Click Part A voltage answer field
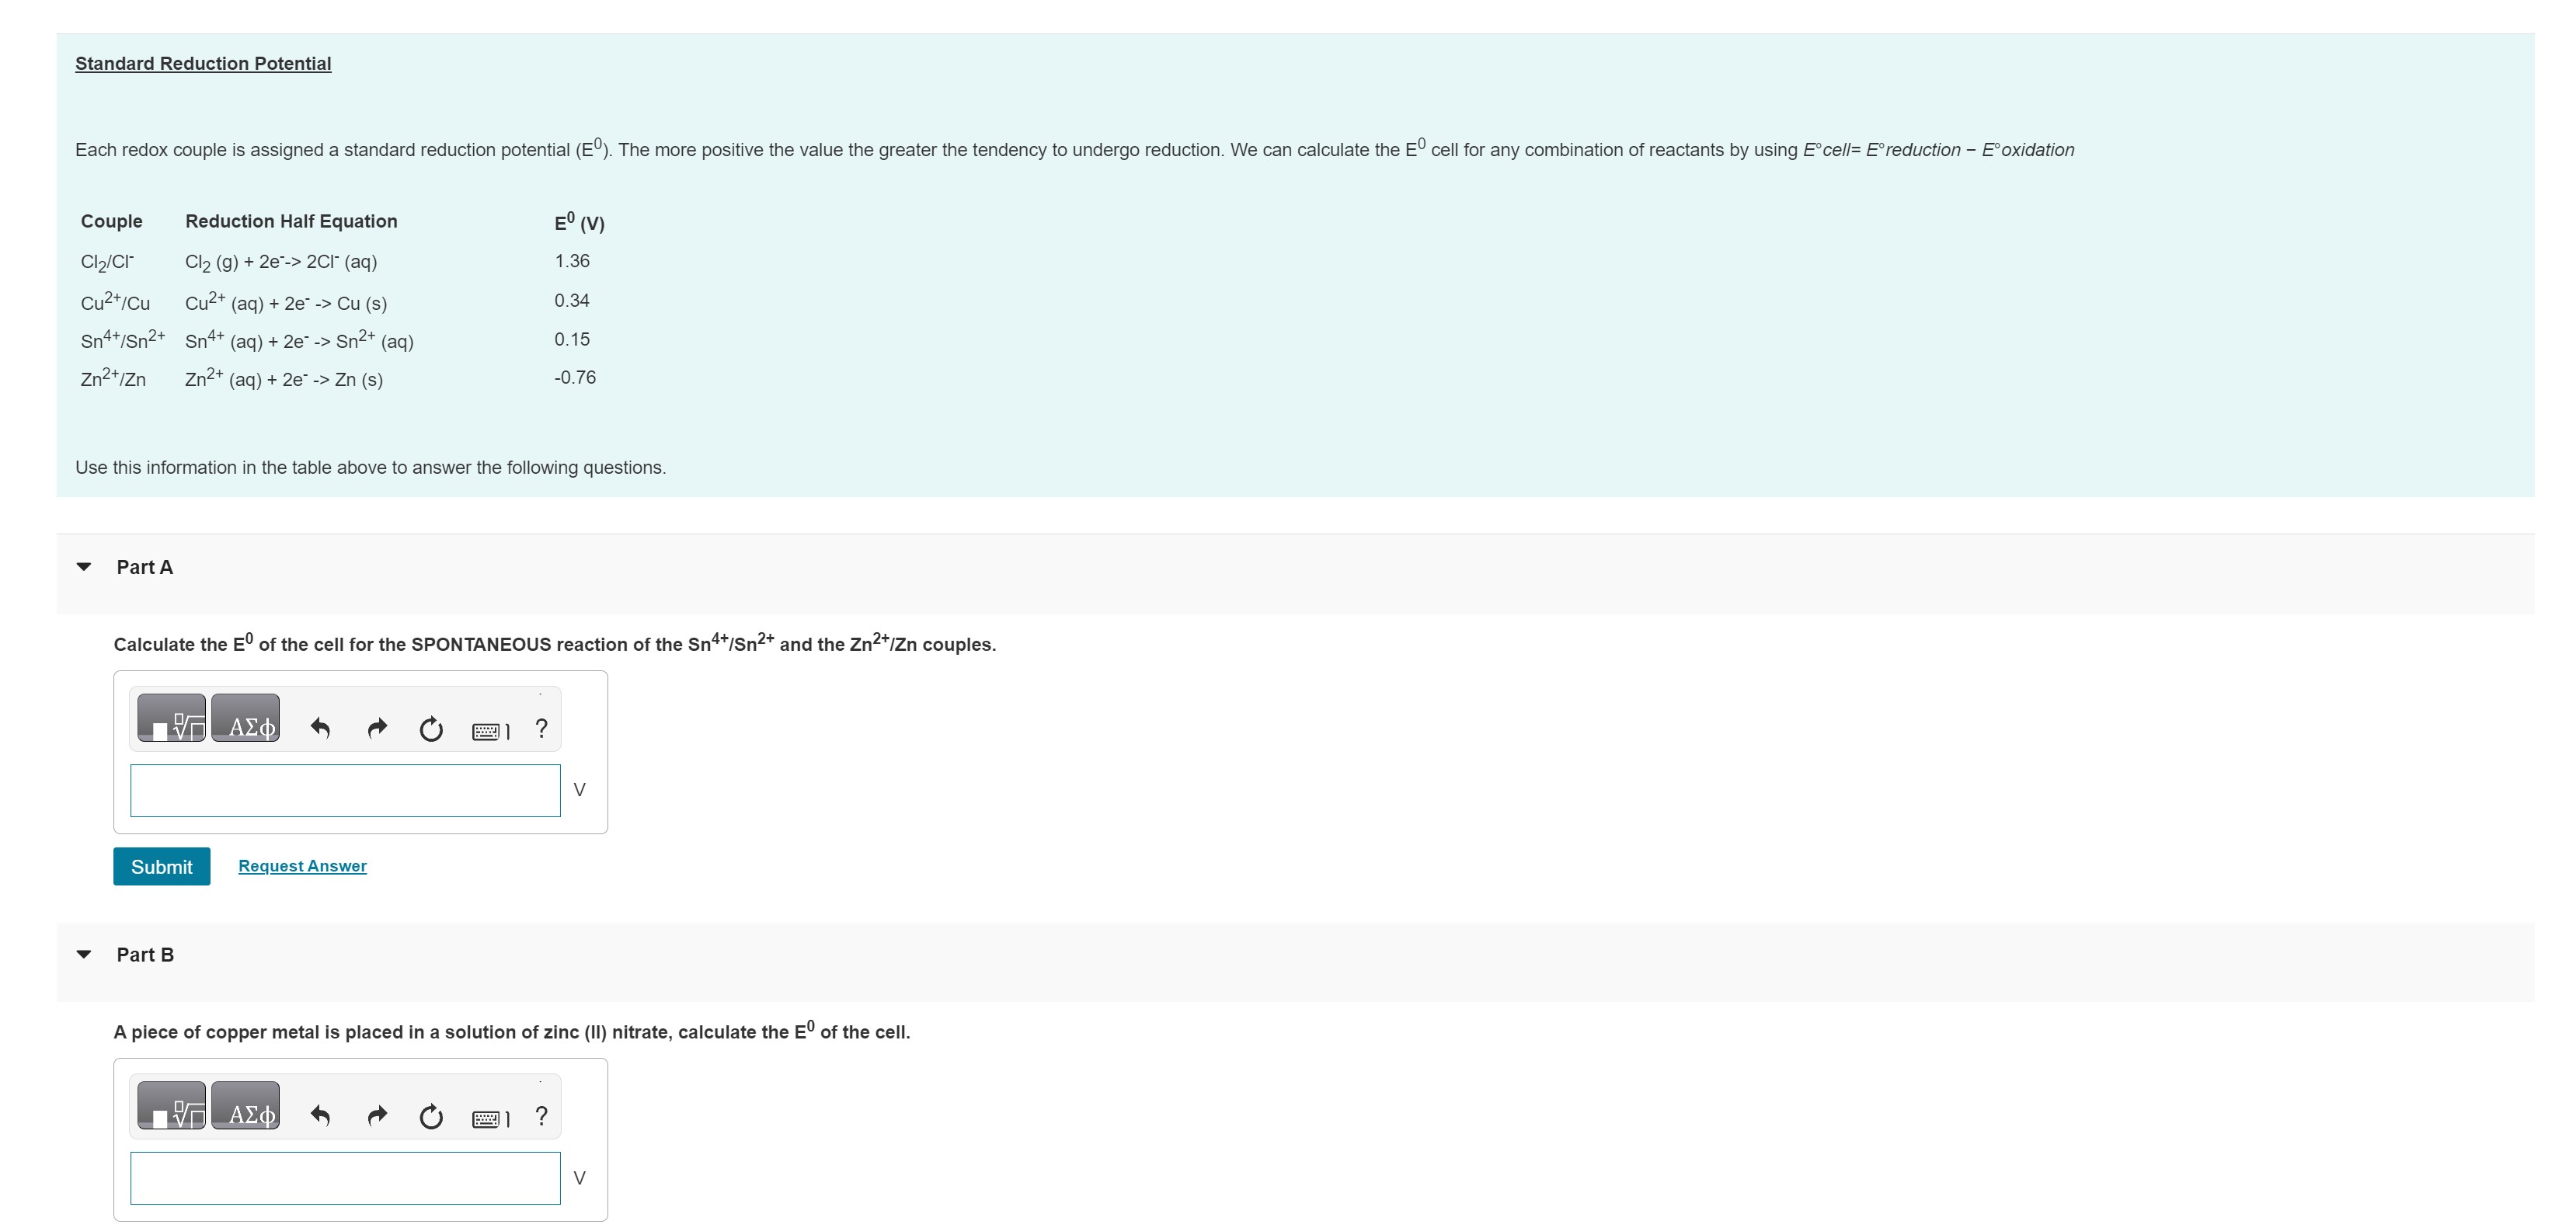 click(x=345, y=790)
